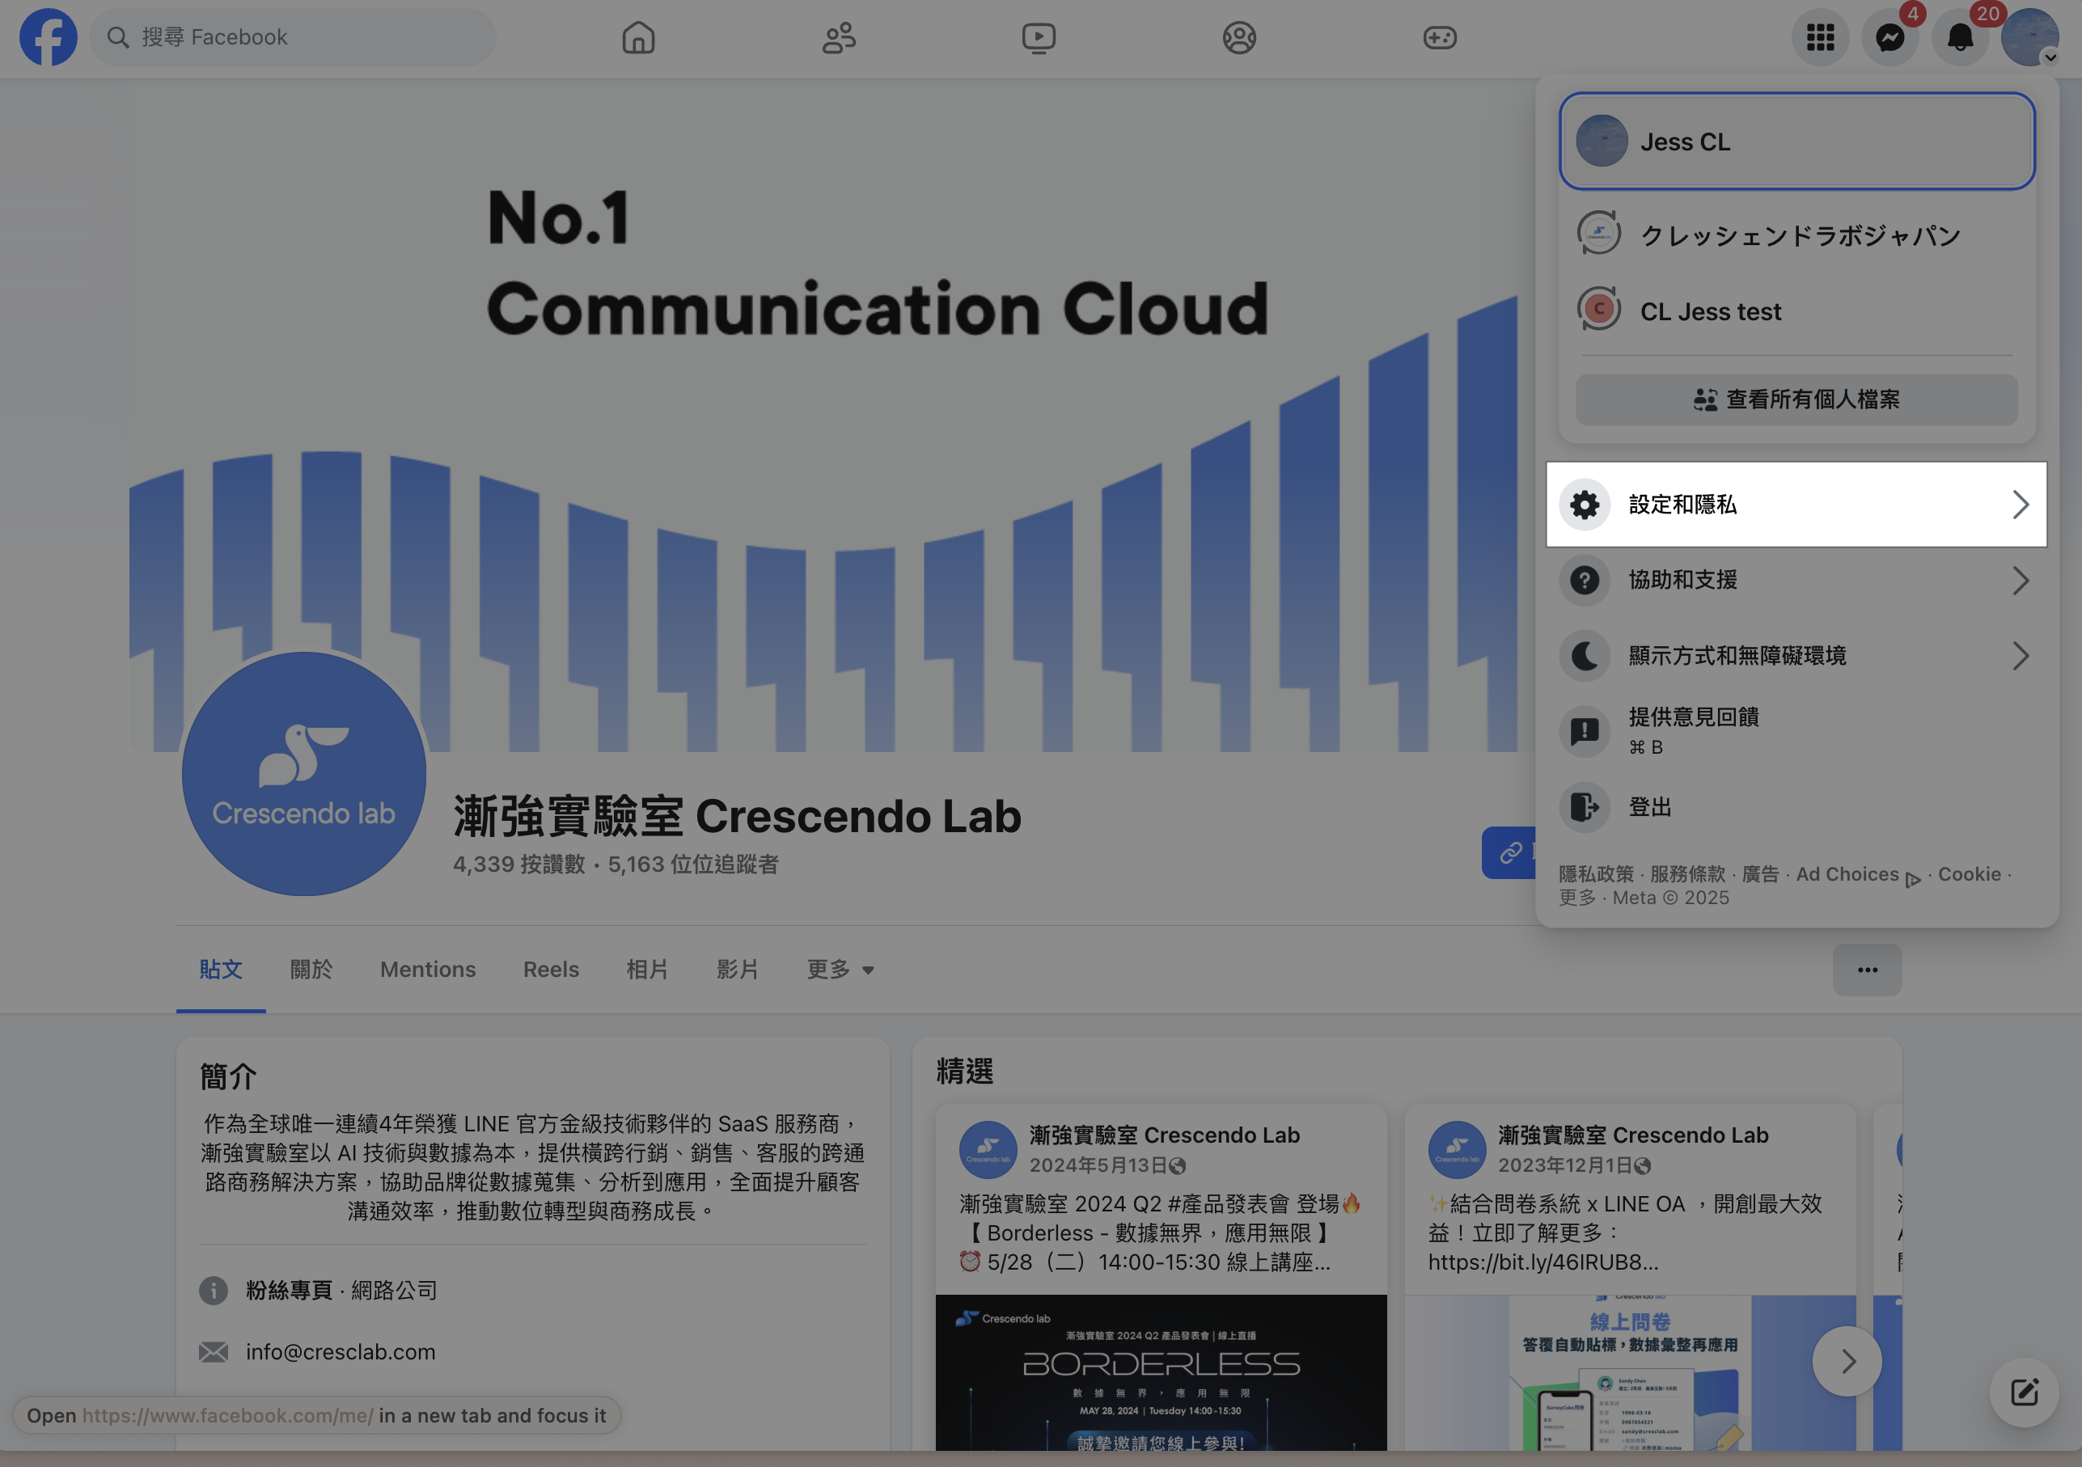
Task: Click the moon display icon
Action: [x=1585, y=656]
